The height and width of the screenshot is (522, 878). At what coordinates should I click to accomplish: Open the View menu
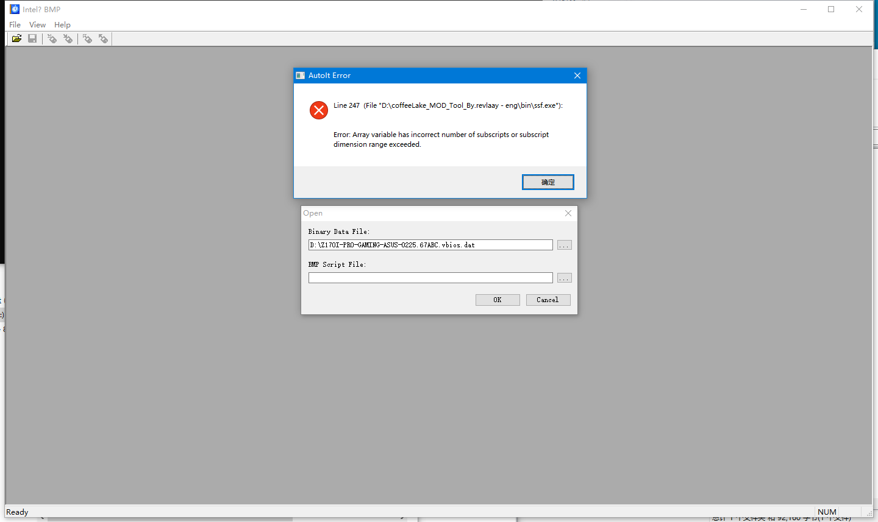(37, 25)
